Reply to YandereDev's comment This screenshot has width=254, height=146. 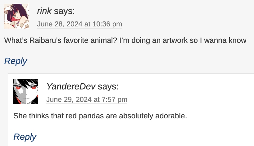point(25,137)
